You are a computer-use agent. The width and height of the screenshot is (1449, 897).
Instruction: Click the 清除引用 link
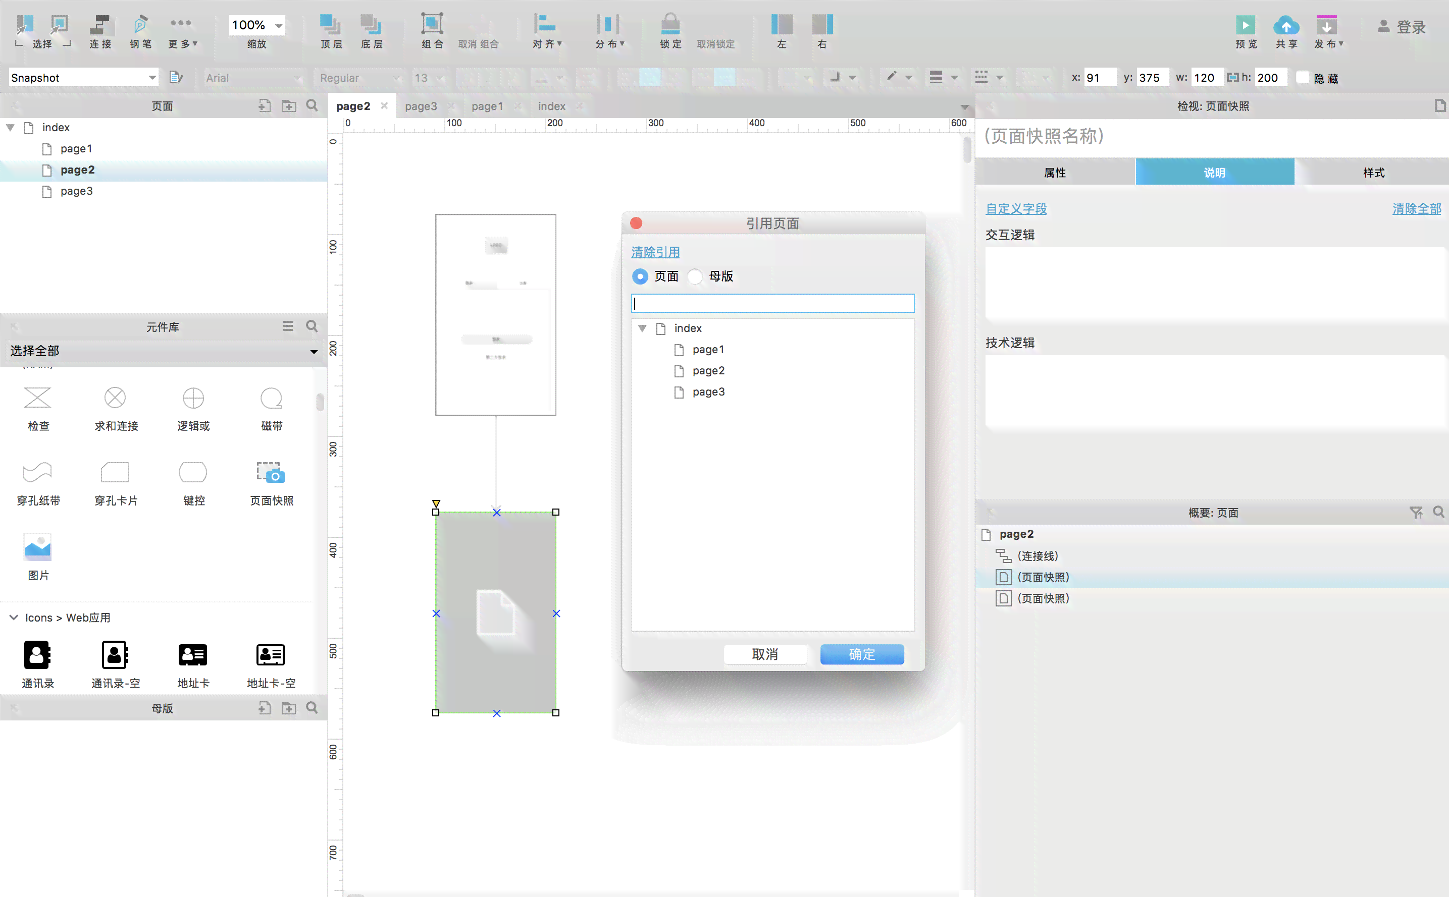(x=655, y=252)
